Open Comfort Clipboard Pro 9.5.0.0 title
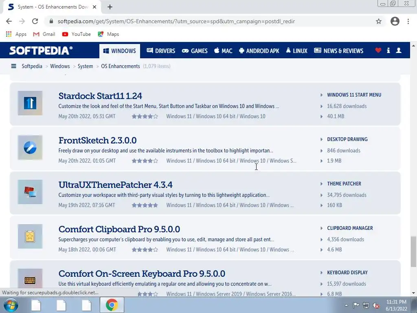Viewport: 417px width, 313px height. point(119,229)
